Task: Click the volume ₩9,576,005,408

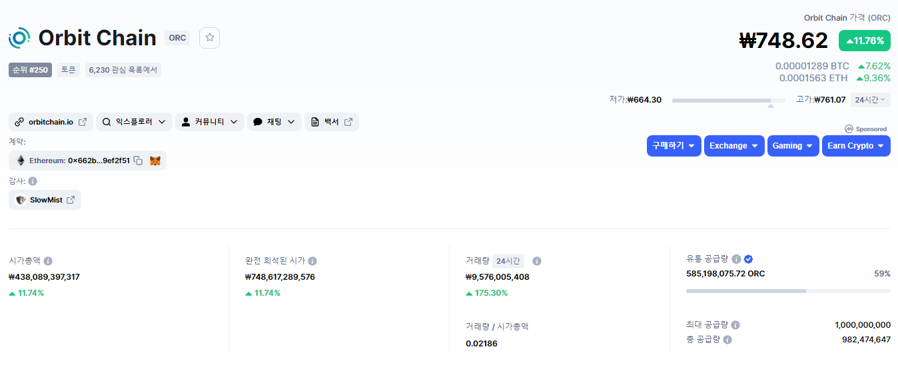Action: coord(498,276)
